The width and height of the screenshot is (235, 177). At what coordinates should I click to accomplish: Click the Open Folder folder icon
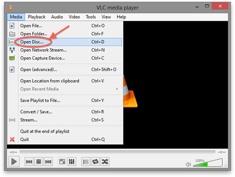pos(12,34)
